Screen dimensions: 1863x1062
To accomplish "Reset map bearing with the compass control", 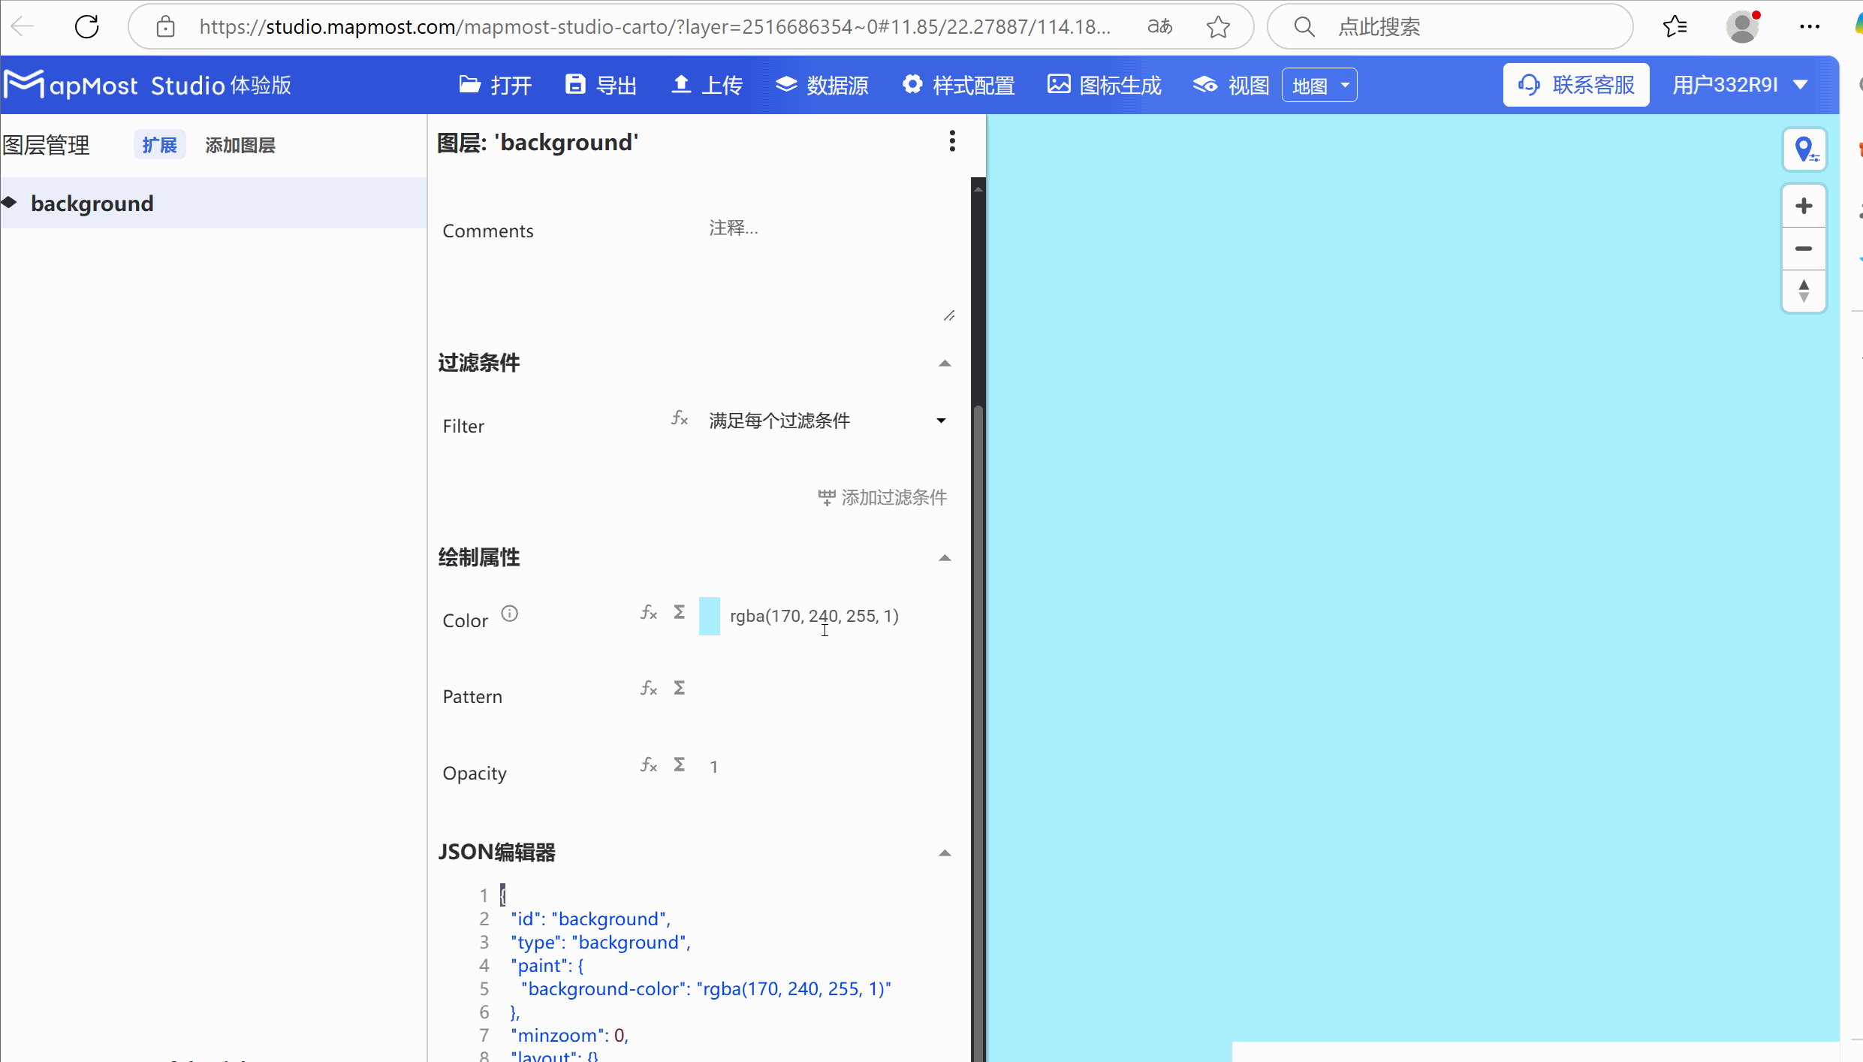I will [1805, 292].
